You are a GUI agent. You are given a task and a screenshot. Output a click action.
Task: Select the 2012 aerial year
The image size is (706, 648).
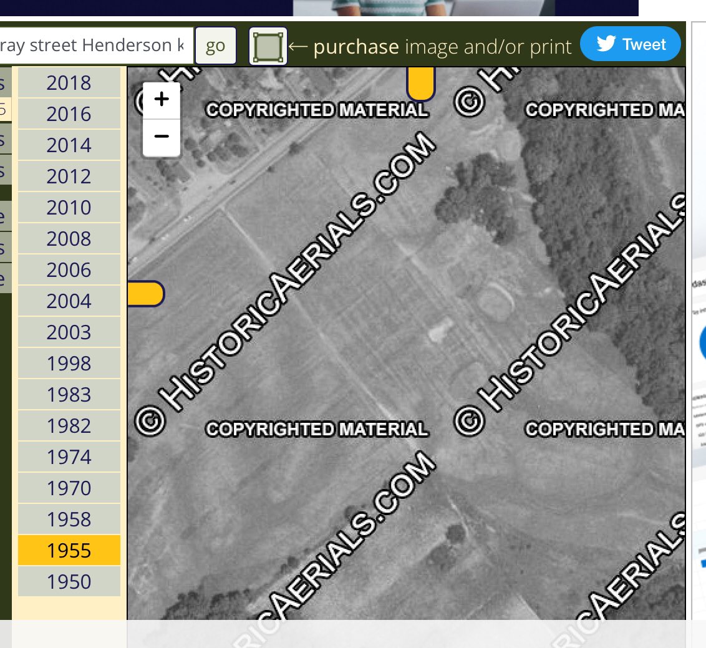pos(69,176)
